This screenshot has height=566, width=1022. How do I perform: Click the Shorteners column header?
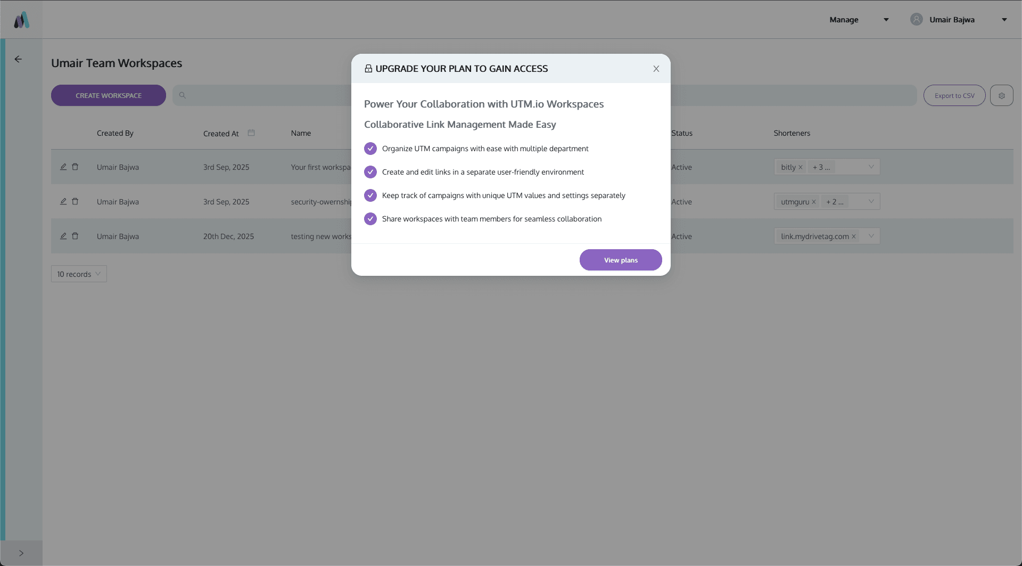(x=792, y=133)
